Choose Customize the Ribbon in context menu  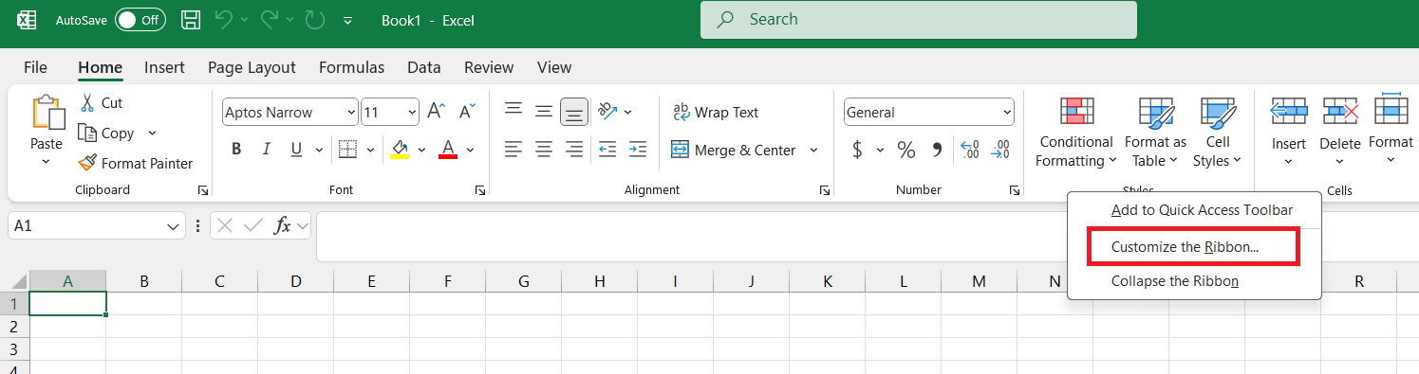coord(1185,247)
